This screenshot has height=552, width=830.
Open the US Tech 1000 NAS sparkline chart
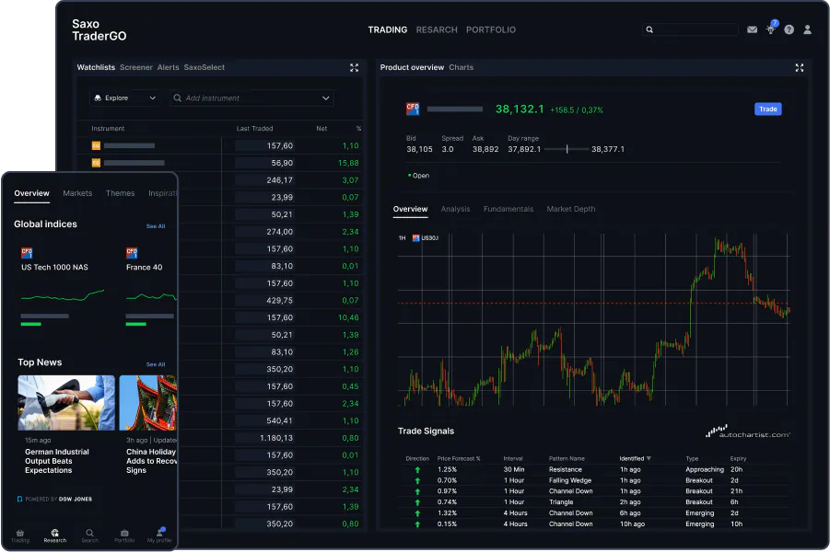(x=63, y=295)
